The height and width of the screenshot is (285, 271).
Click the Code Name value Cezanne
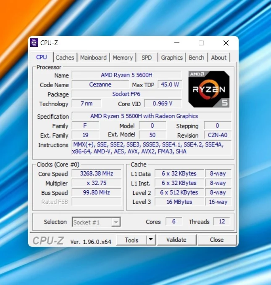[100, 85]
